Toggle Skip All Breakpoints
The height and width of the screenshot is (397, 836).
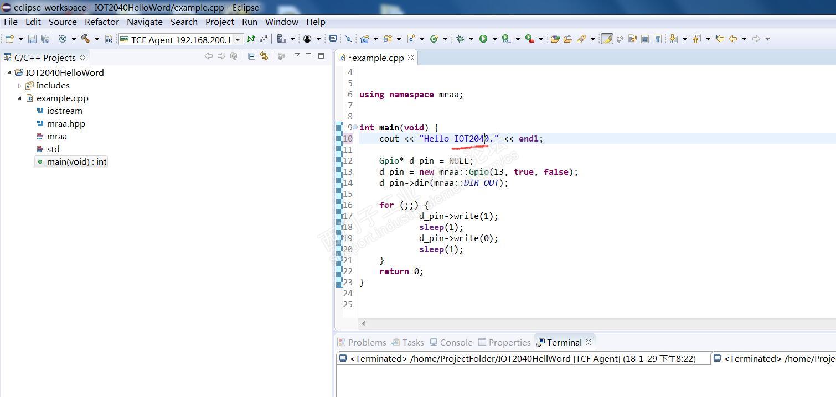(348, 39)
